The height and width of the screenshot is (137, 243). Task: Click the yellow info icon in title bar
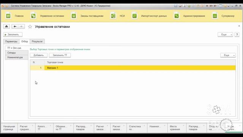(x=225, y=6)
